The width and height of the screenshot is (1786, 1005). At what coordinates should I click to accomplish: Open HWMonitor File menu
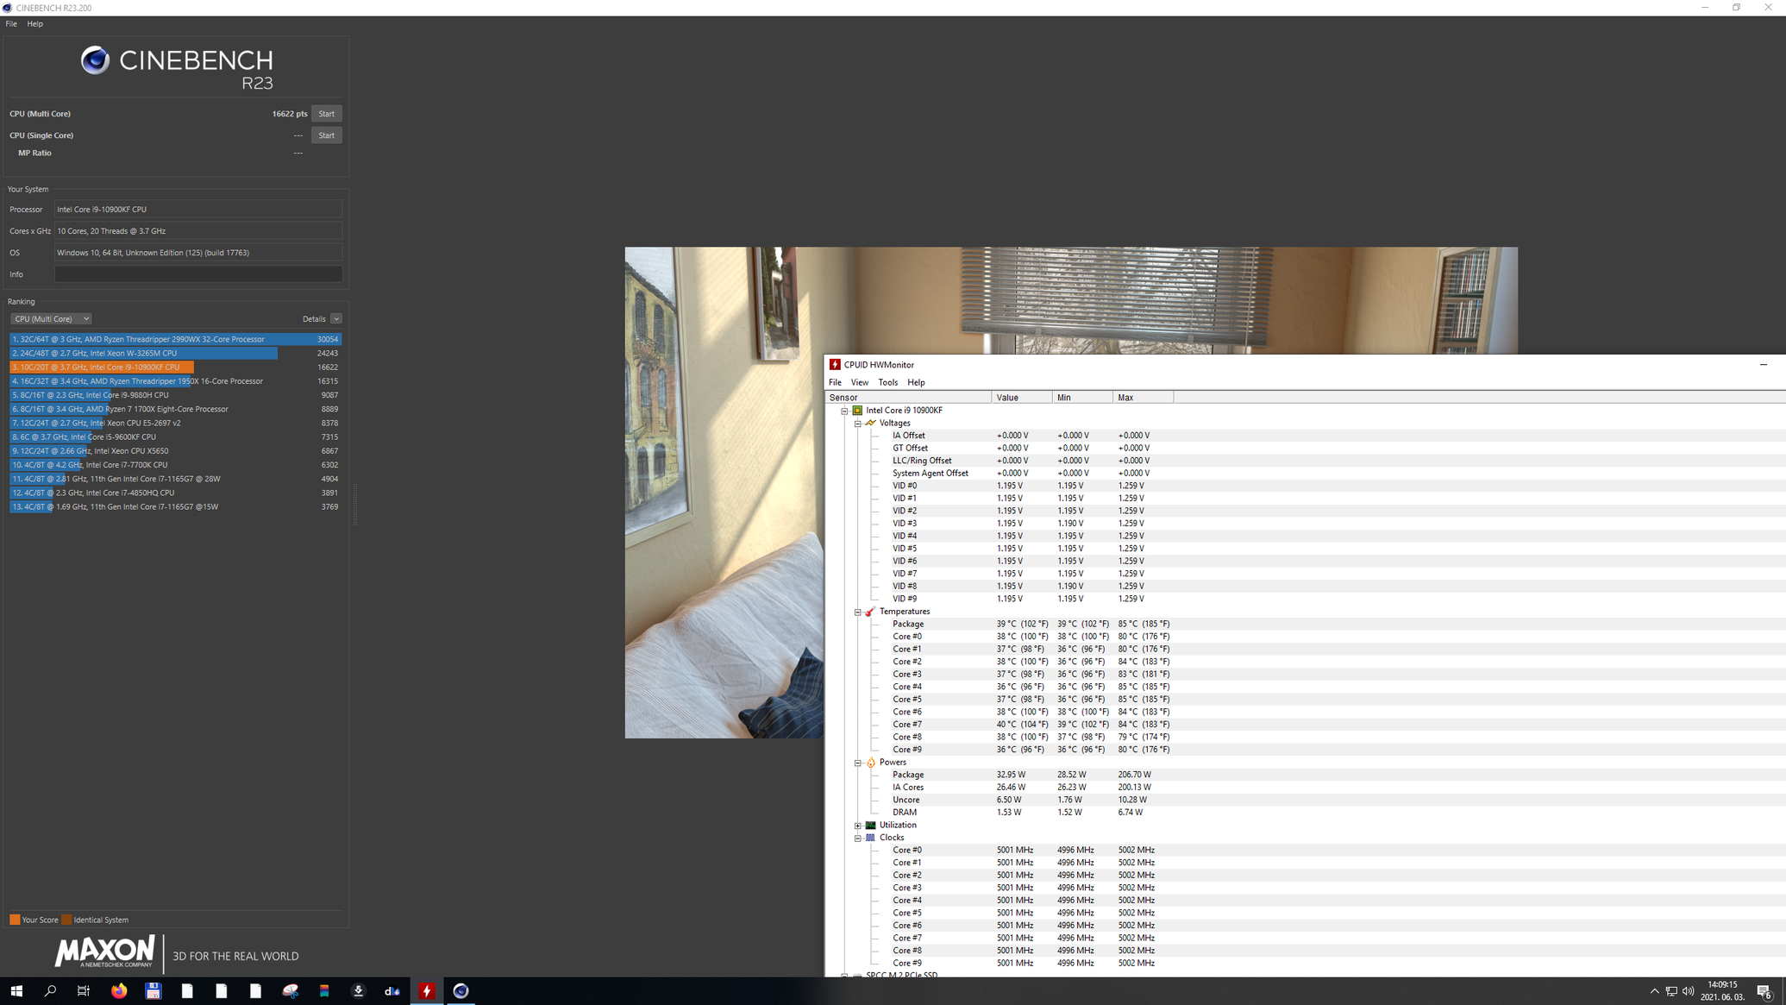(x=835, y=382)
